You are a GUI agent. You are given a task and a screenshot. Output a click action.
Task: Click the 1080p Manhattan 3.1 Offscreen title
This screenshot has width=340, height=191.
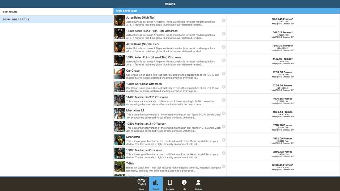[x=146, y=124]
